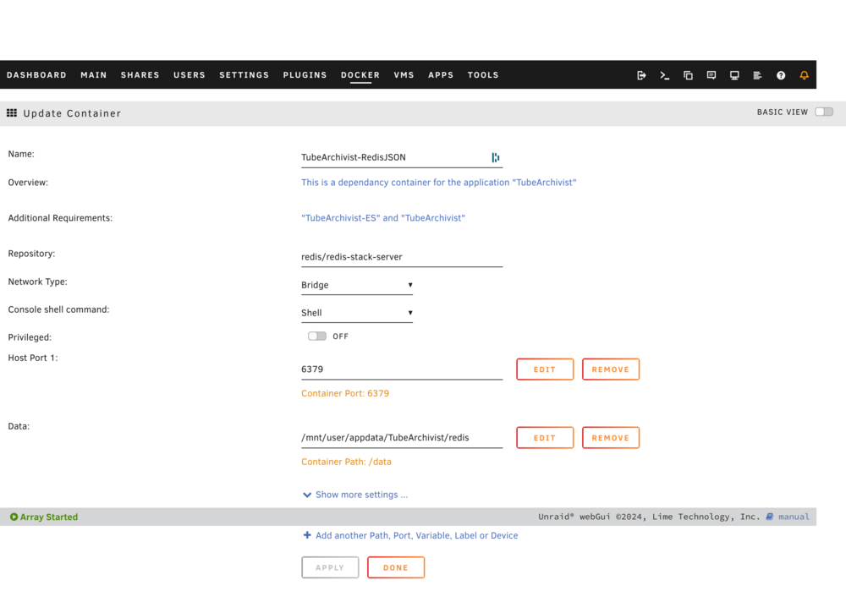
Task: Open the Plugins tab
Action: pos(305,75)
